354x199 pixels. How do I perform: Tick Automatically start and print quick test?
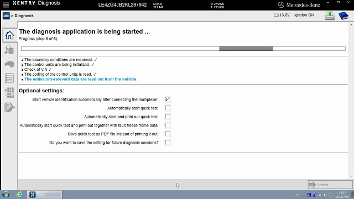point(168,117)
